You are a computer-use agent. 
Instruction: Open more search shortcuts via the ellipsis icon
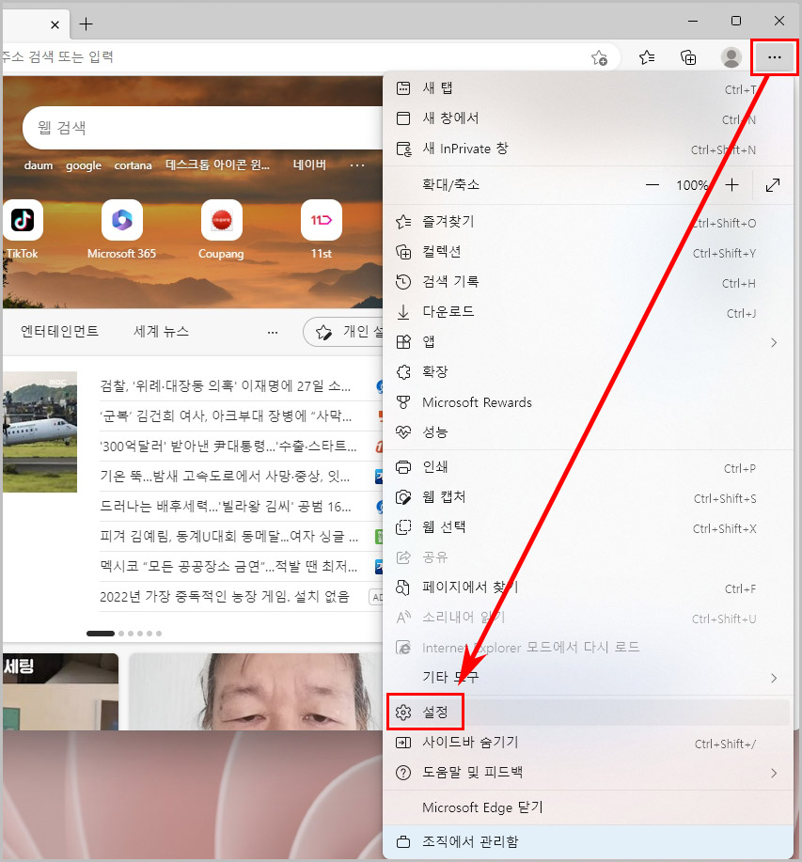[x=356, y=165]
